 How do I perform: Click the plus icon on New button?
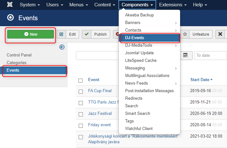(26, 34)
